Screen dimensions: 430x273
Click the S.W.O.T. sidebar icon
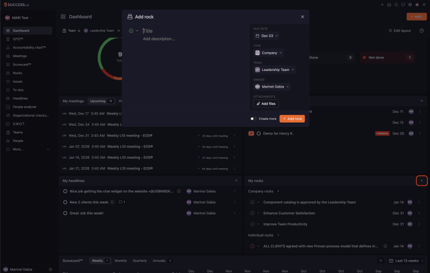point(8,124)
